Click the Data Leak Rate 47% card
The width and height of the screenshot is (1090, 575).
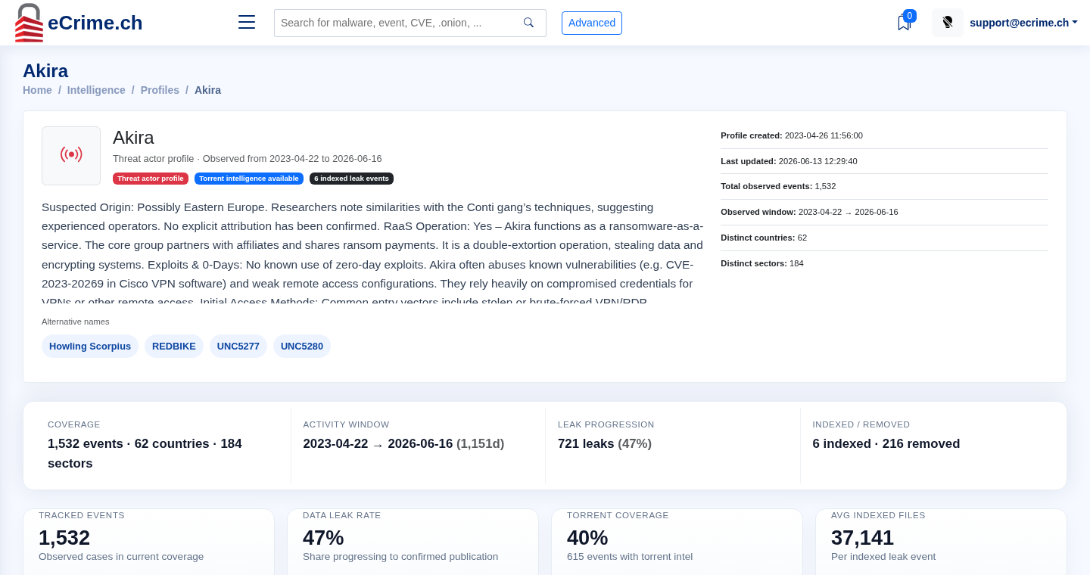click(x=413, y=542)
